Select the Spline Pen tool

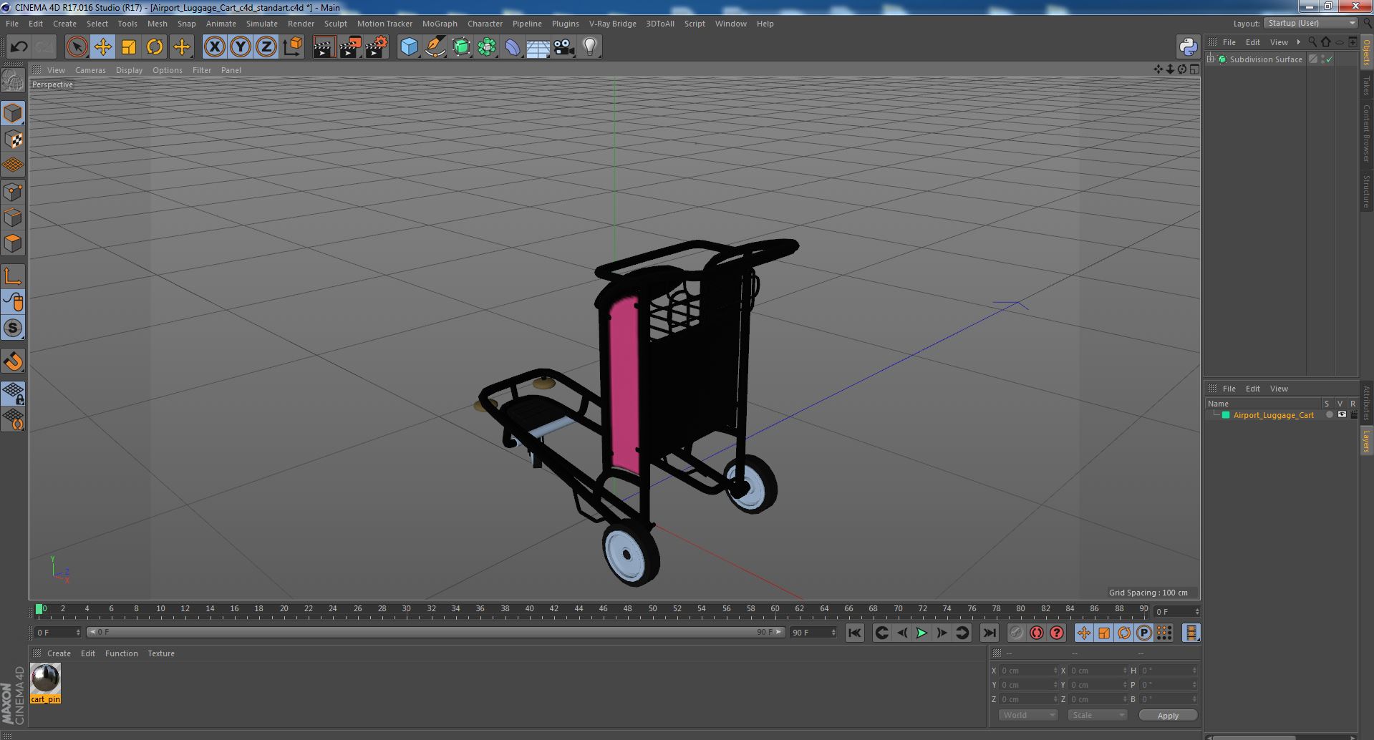coord(435,47)
